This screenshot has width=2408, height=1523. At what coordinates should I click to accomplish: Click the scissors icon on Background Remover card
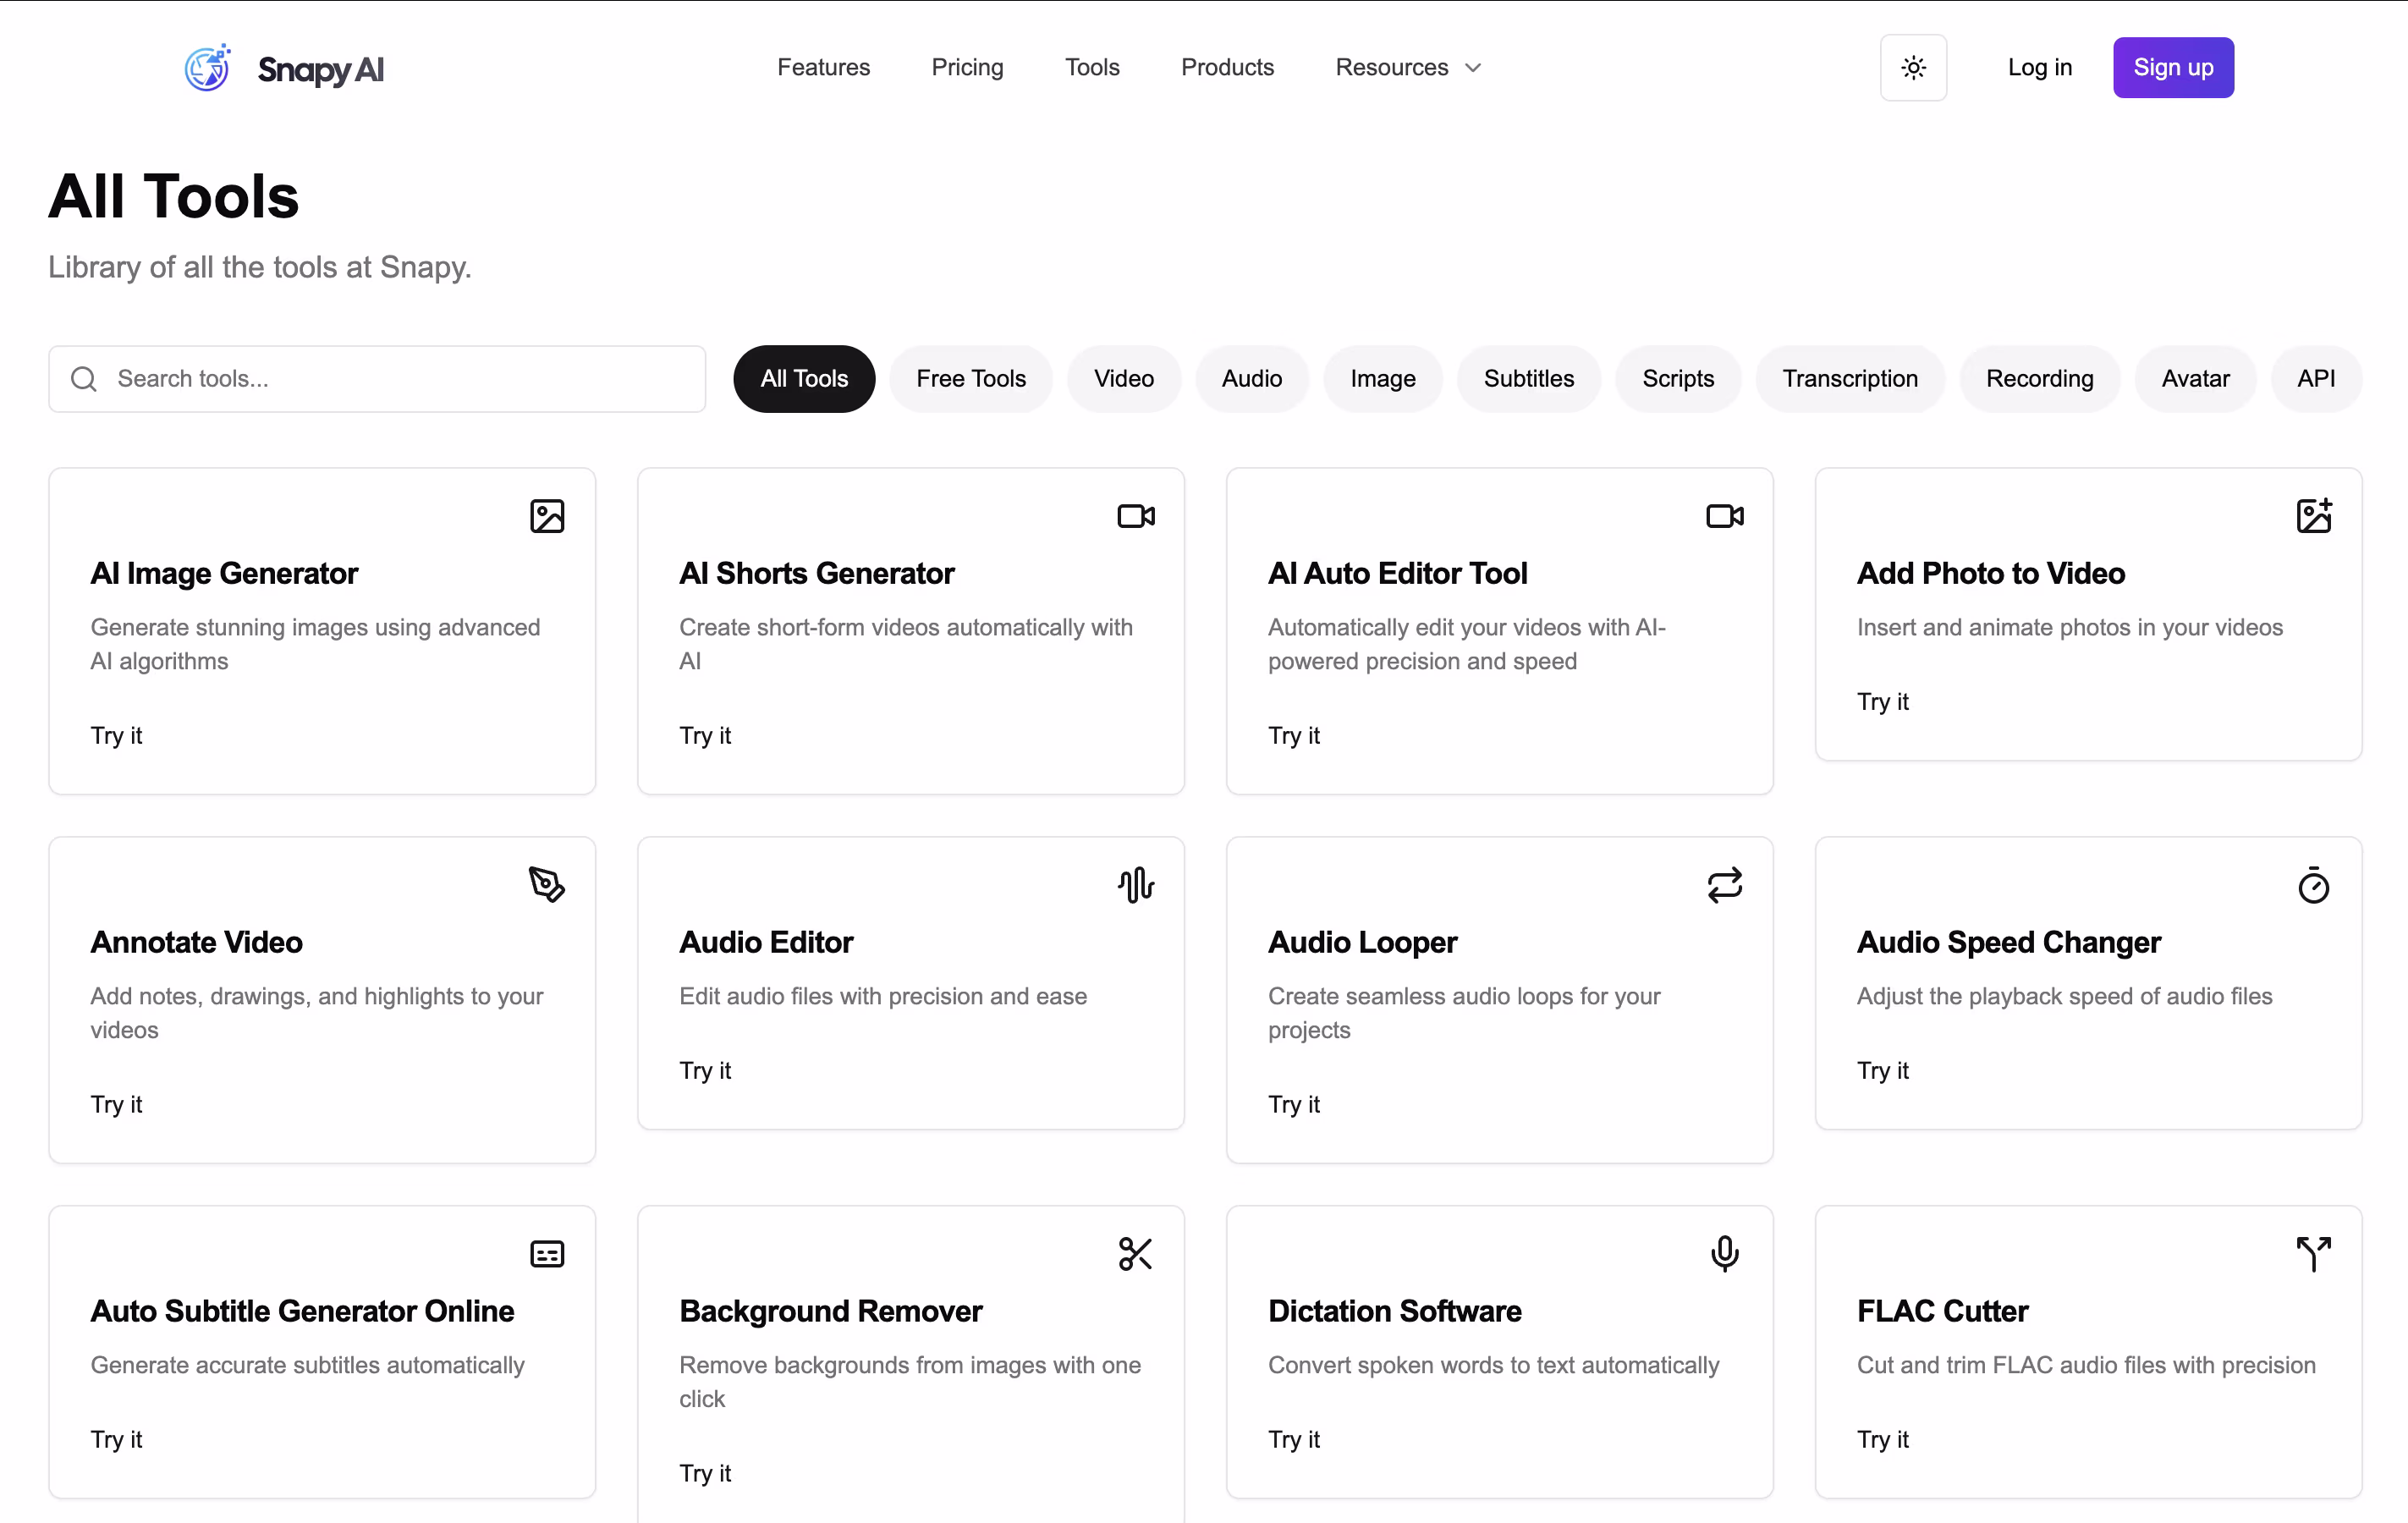click(x=1135, y=1253)
